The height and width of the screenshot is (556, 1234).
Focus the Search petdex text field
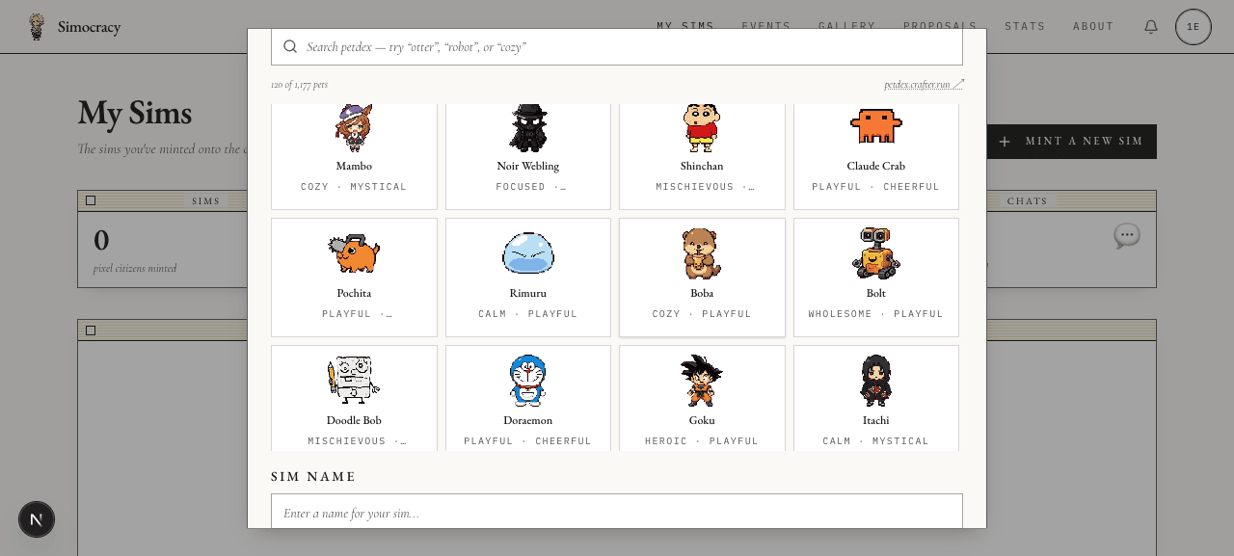617,46
